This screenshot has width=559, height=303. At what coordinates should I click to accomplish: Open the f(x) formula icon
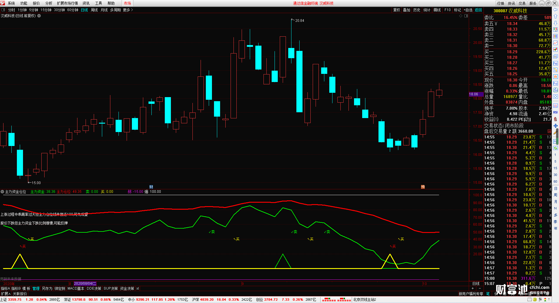pos(556,90)
